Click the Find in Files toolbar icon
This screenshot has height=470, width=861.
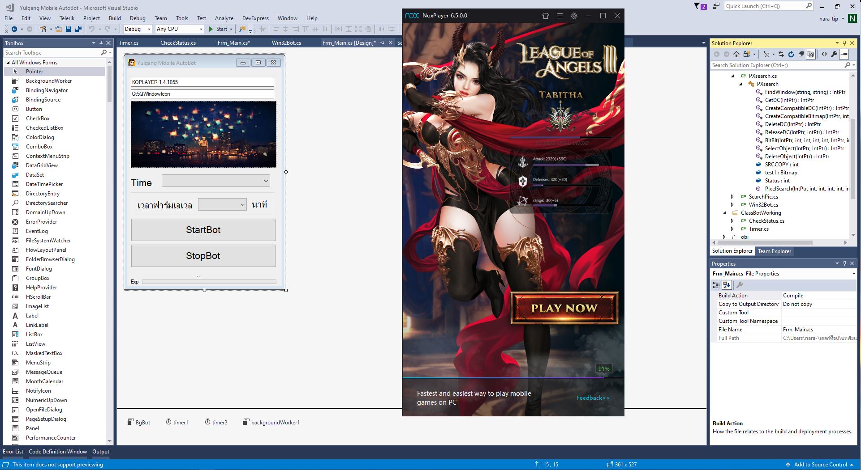(242, 29)
